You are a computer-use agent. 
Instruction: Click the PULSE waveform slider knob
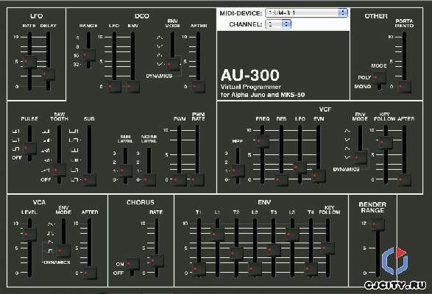tap(29, 148)
